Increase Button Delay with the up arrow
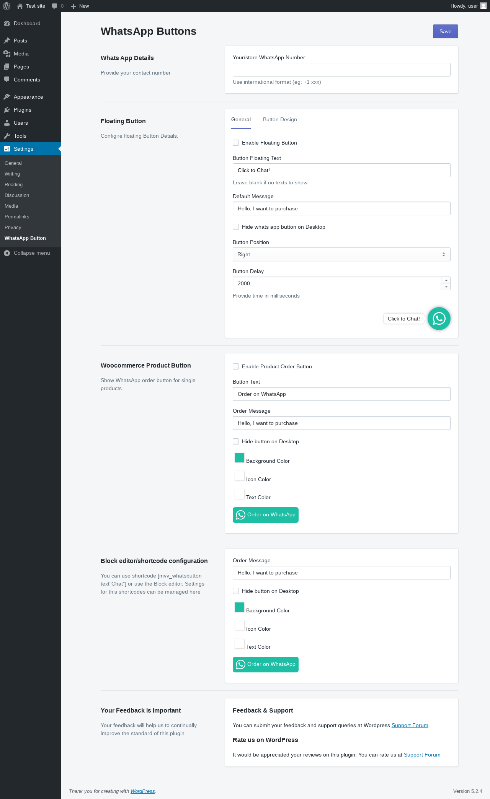This screenshot has height=799, width=490. (x=446, y=280)
